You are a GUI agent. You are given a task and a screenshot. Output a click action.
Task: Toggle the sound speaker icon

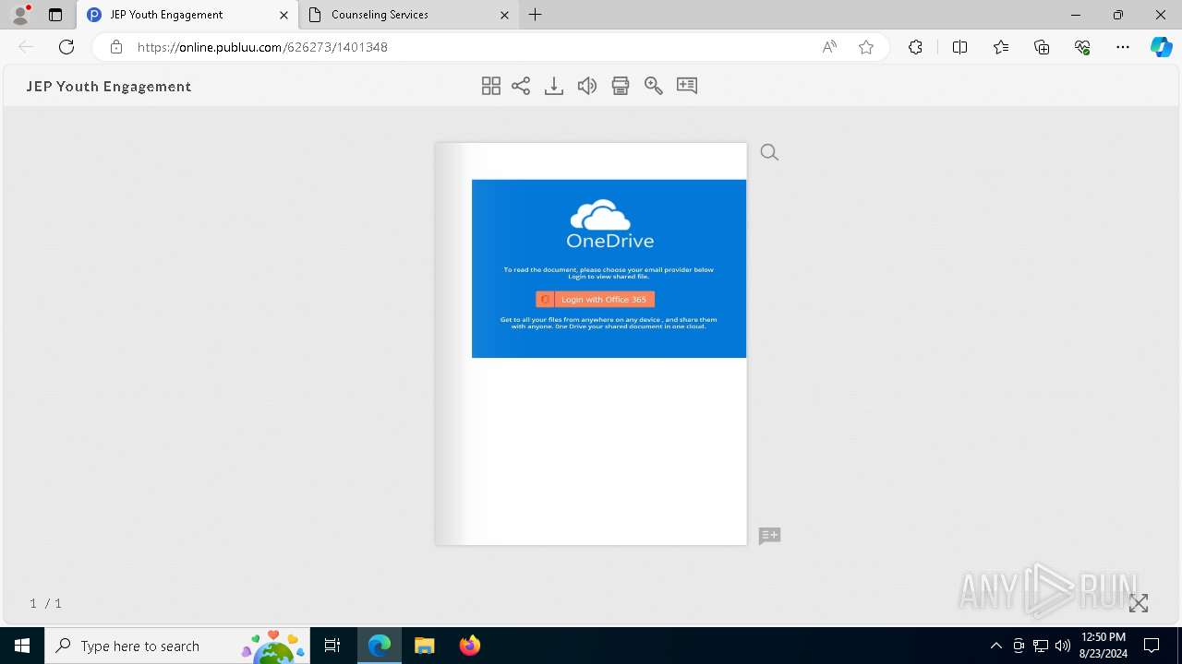point(587,86)
